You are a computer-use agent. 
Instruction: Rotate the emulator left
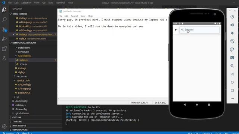232,41
